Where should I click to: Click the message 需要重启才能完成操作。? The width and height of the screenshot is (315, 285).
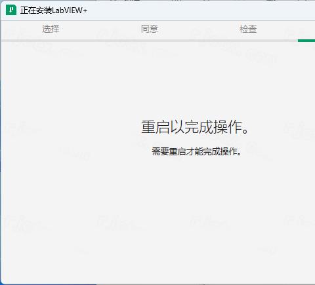point(196,151)
